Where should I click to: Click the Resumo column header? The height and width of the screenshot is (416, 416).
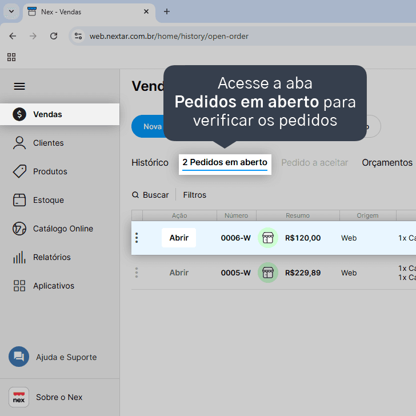pos(298,215)
